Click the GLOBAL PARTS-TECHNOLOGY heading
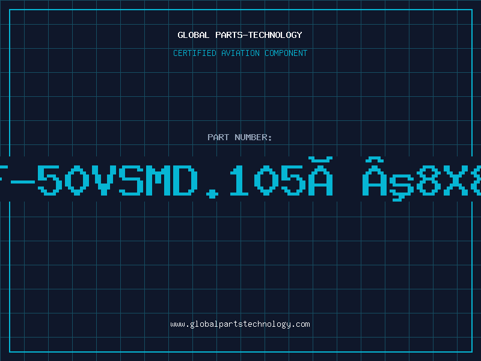 point(240,35)
